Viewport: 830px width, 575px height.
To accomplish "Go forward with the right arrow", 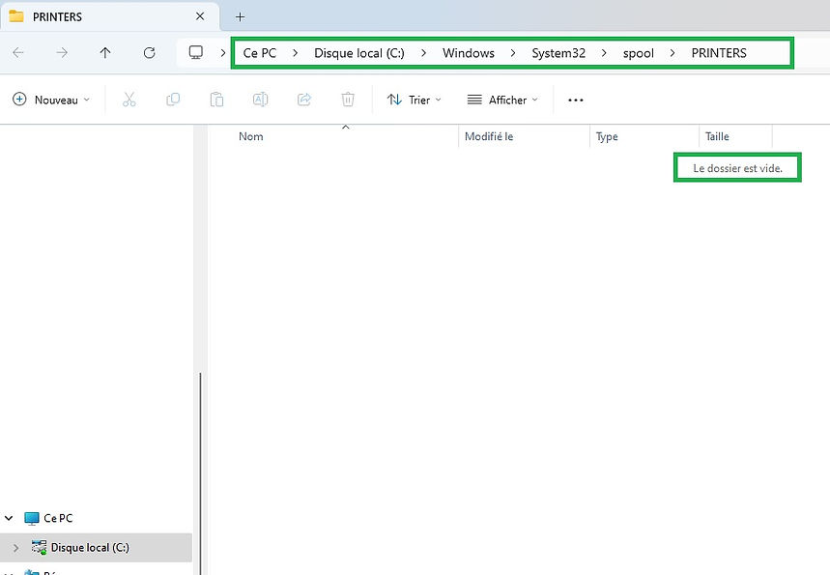I will coord(62,52).
